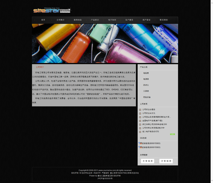Click the SiteStar logo

[x=52, y=11]
